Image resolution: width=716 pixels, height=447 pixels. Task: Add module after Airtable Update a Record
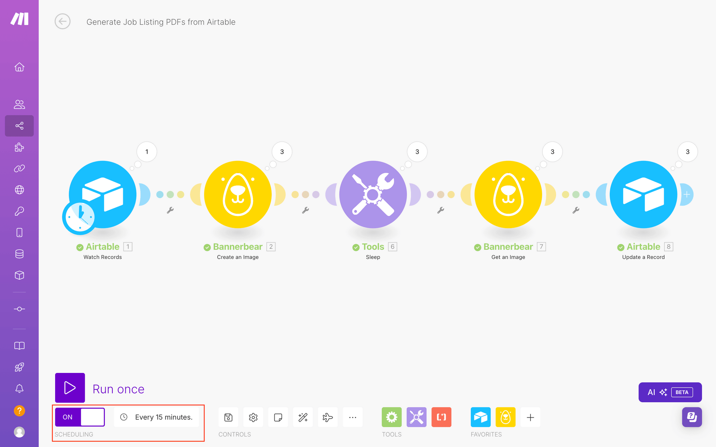click(x=687, y=195)
